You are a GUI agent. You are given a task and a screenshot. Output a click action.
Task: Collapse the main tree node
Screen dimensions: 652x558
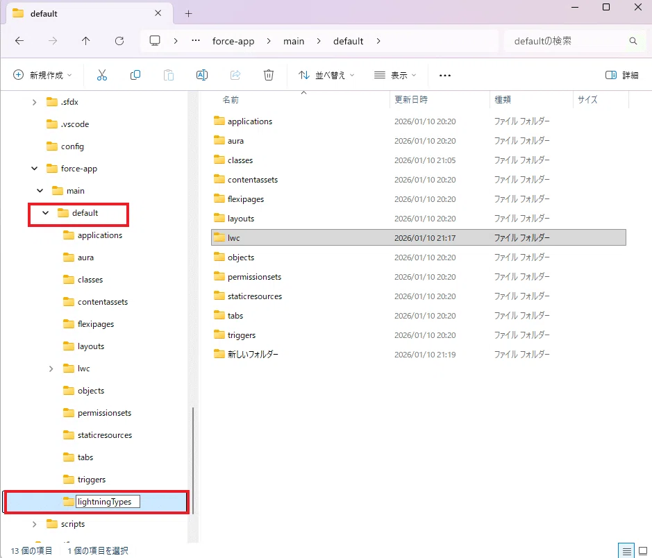point(40,191)
